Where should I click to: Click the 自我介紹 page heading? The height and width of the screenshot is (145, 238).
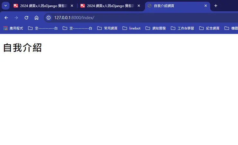pyautogui.click(x=22, y=48)
